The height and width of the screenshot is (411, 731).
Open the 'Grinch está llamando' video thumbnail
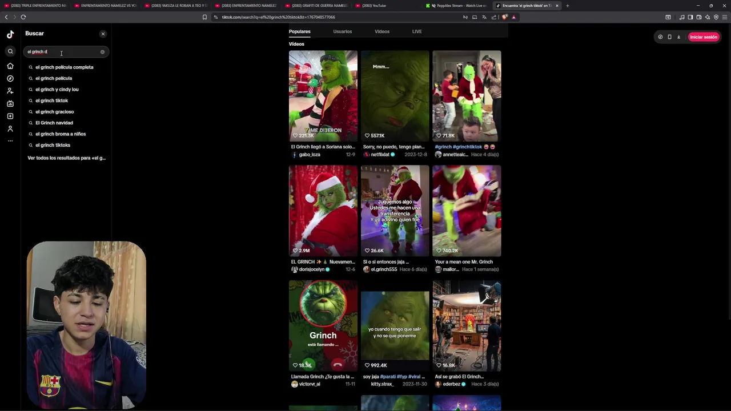click(x=323, y=326)
